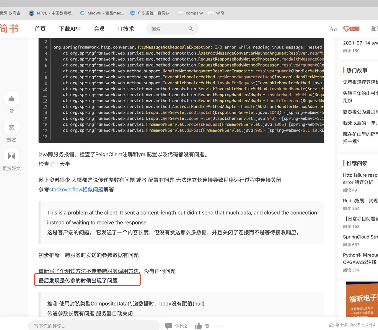Click the 阅读 667 view count
Viewport: 378px width, 330px height.
351,245
